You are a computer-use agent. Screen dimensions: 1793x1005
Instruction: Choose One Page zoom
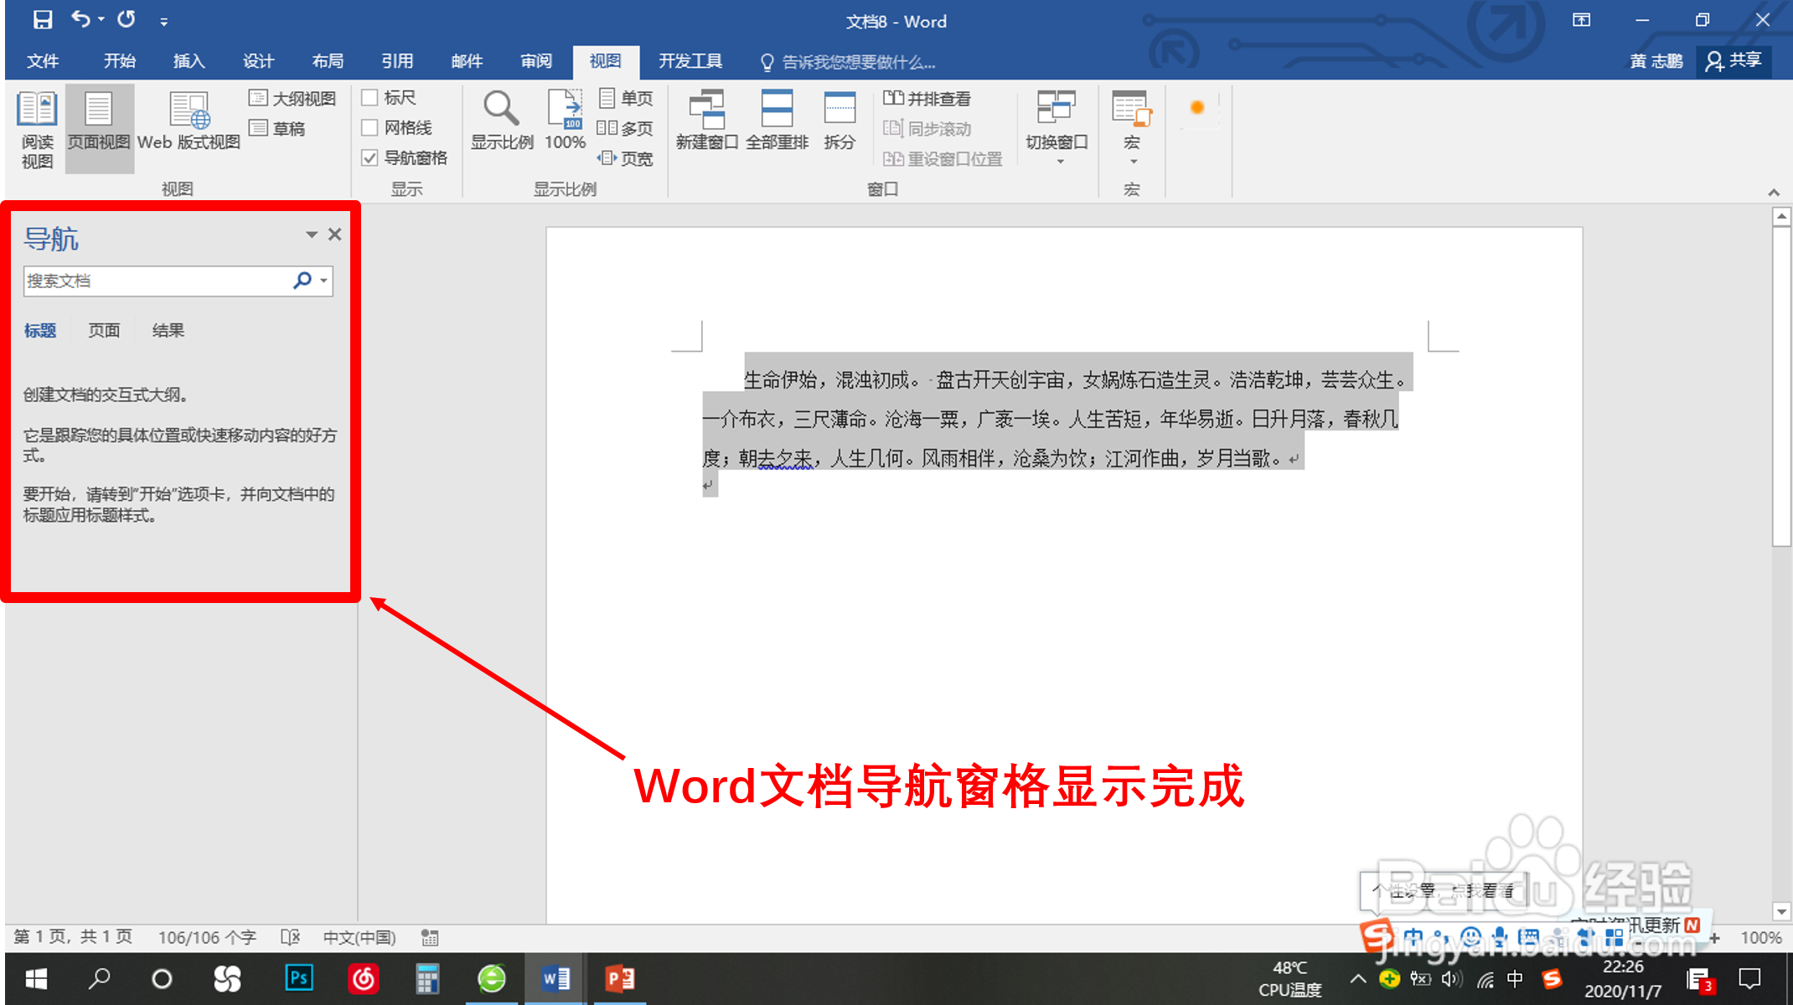pyautogui.click(x=627, y=98)
